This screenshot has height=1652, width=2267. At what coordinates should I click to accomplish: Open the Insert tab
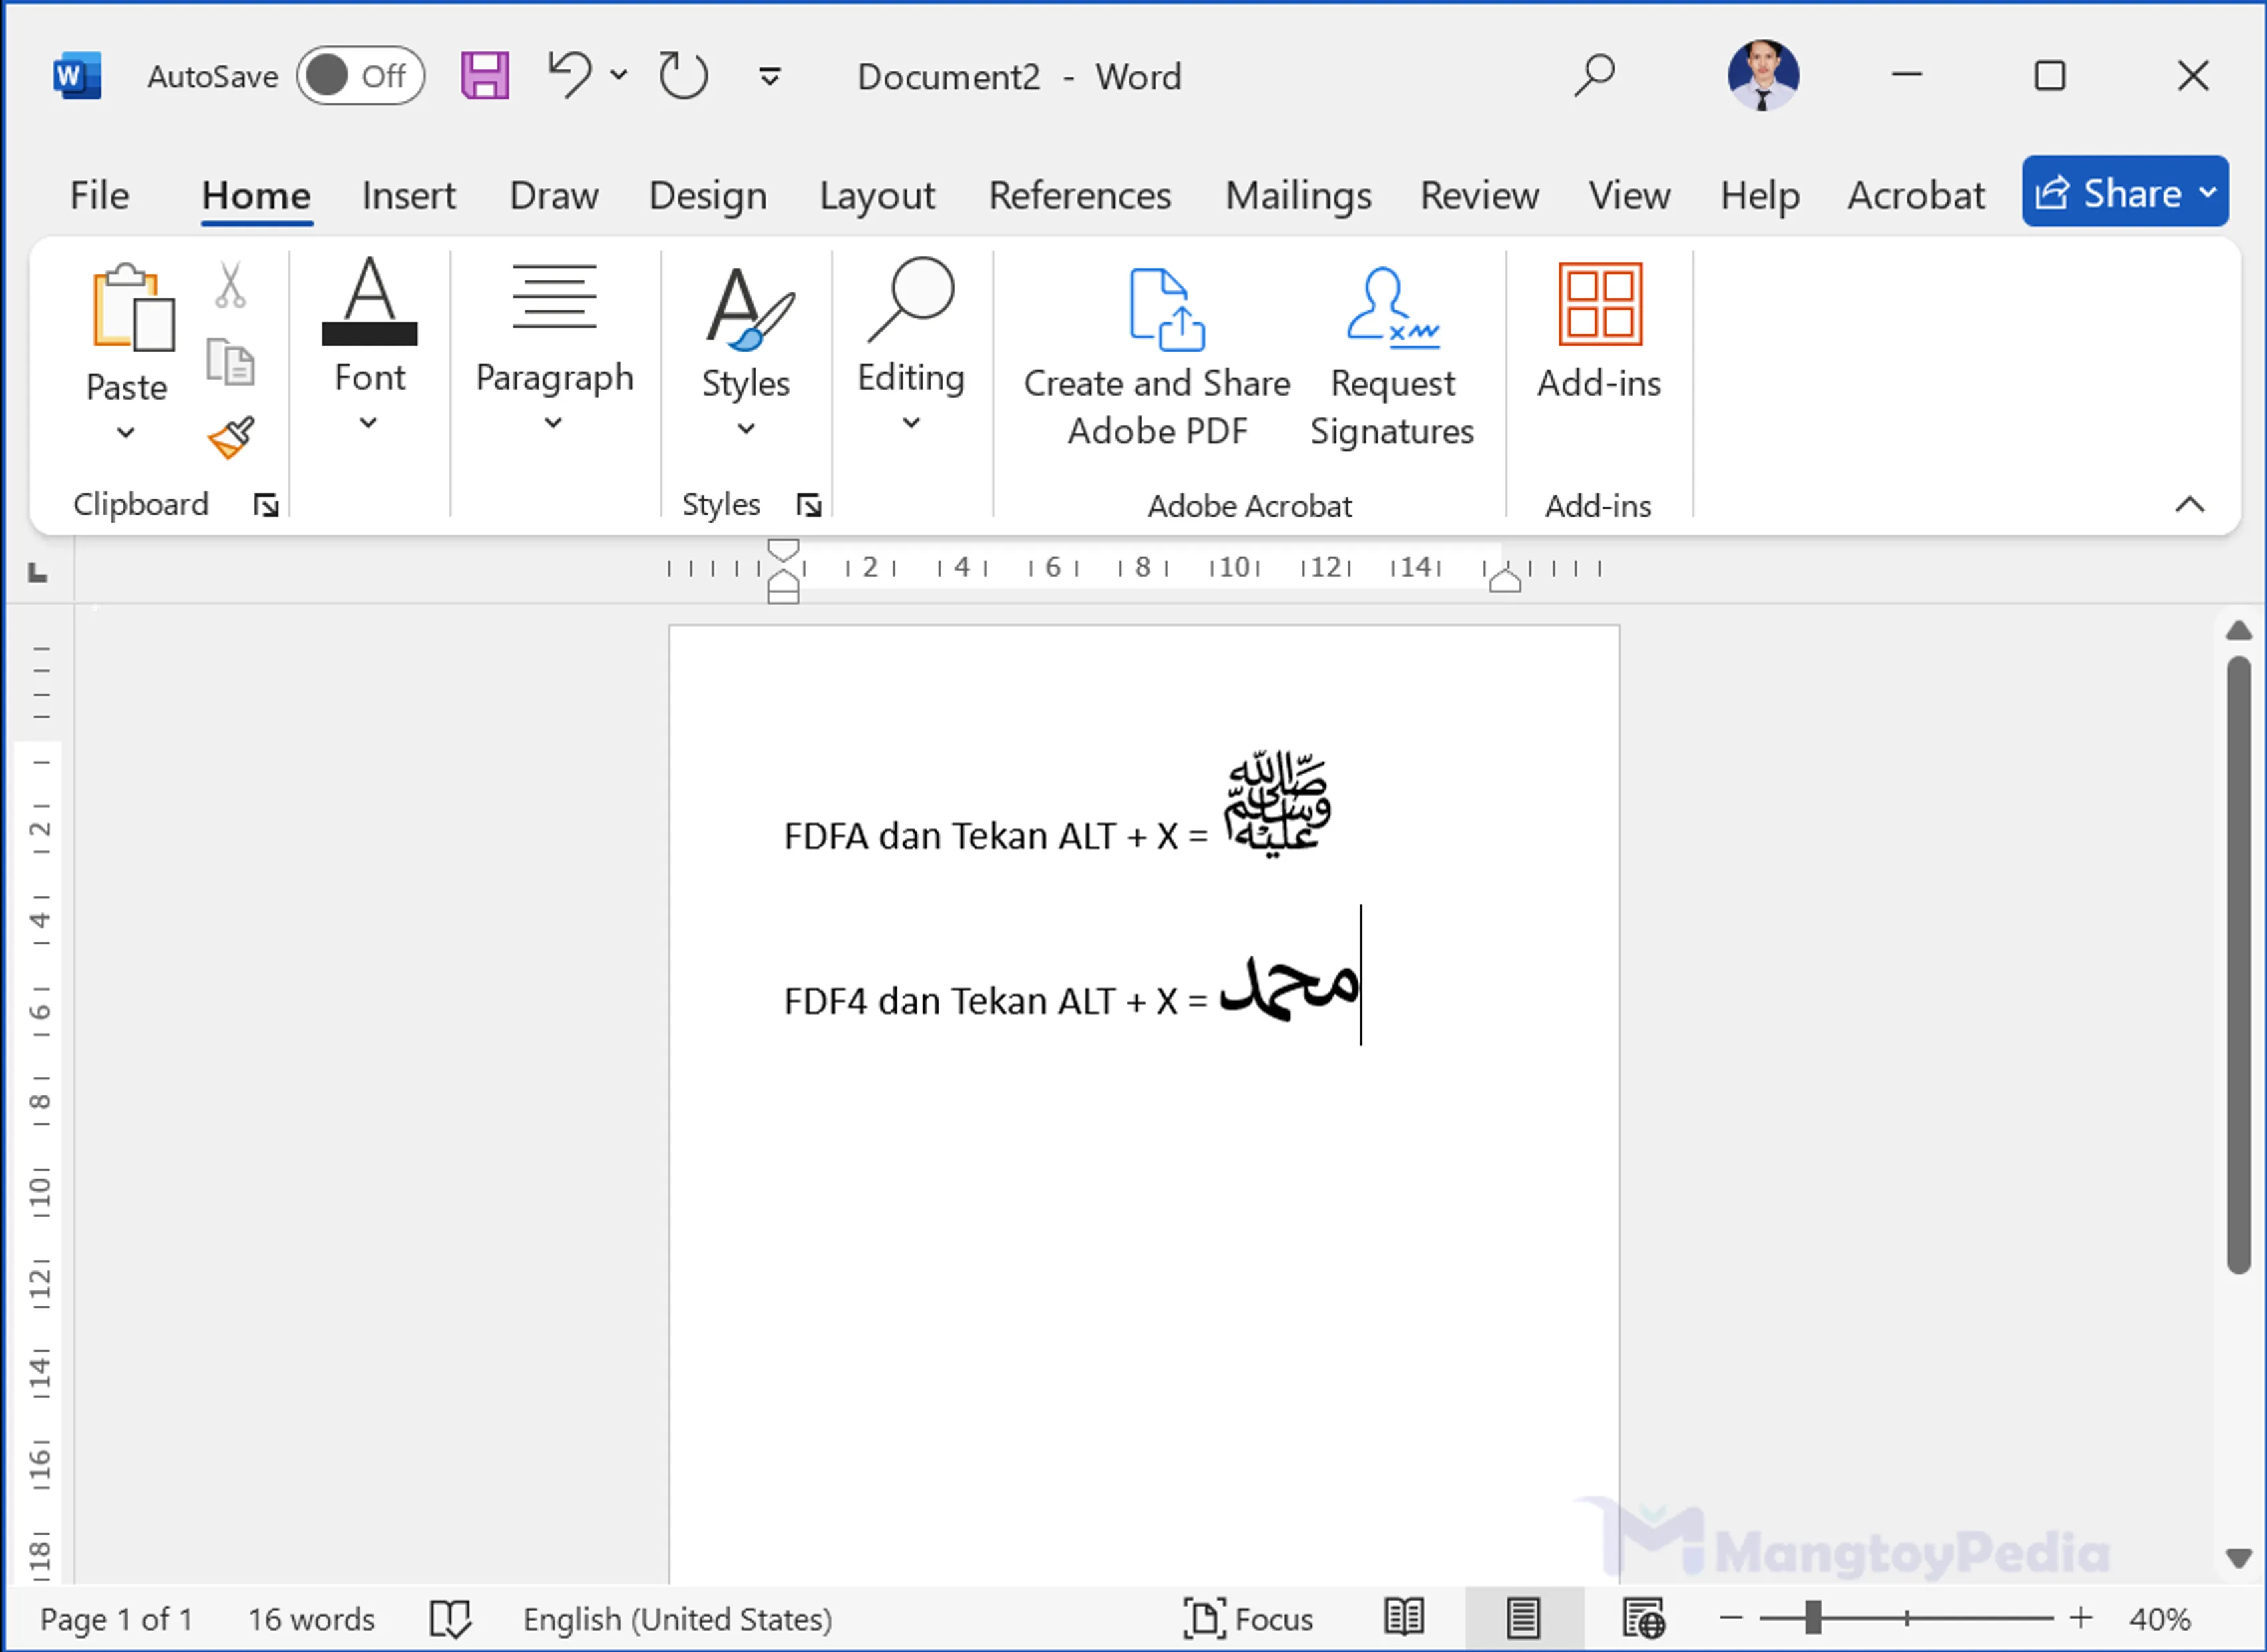pyautogui.click(x=408, y=195)
